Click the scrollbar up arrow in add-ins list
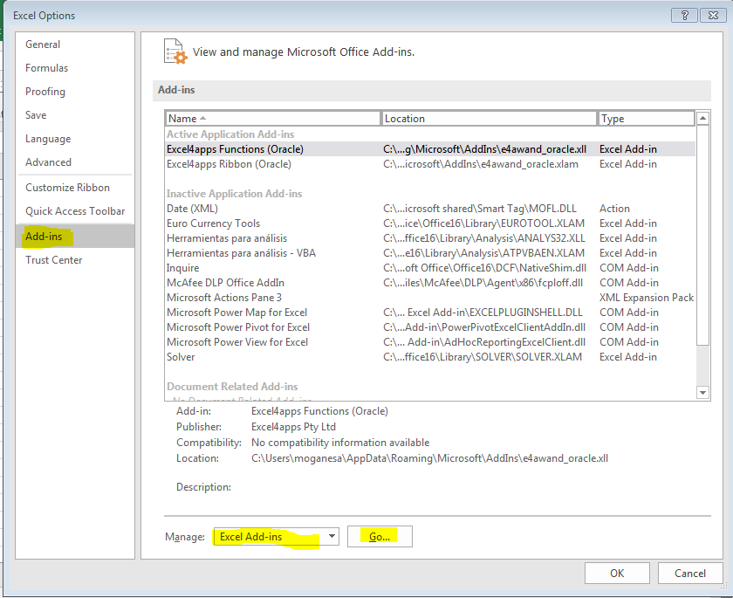 click(703, 118)
